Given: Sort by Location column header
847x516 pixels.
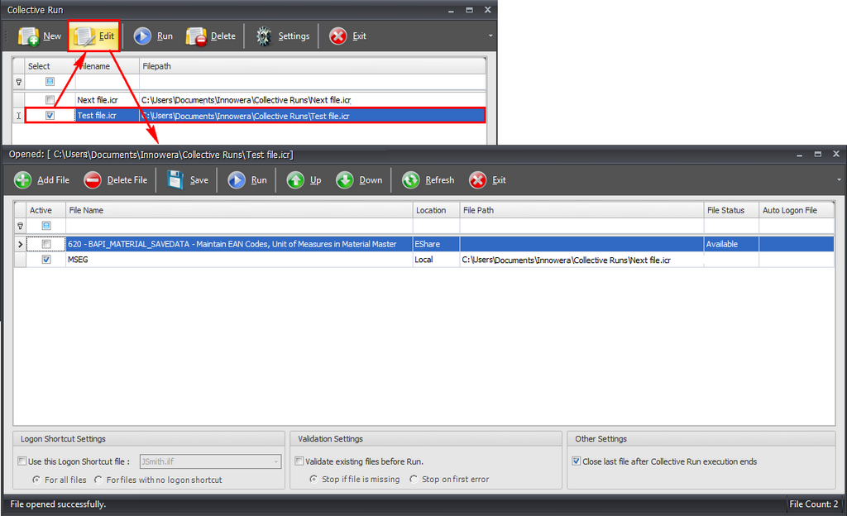Looking at the screenshot, I should tap(436, 210).
